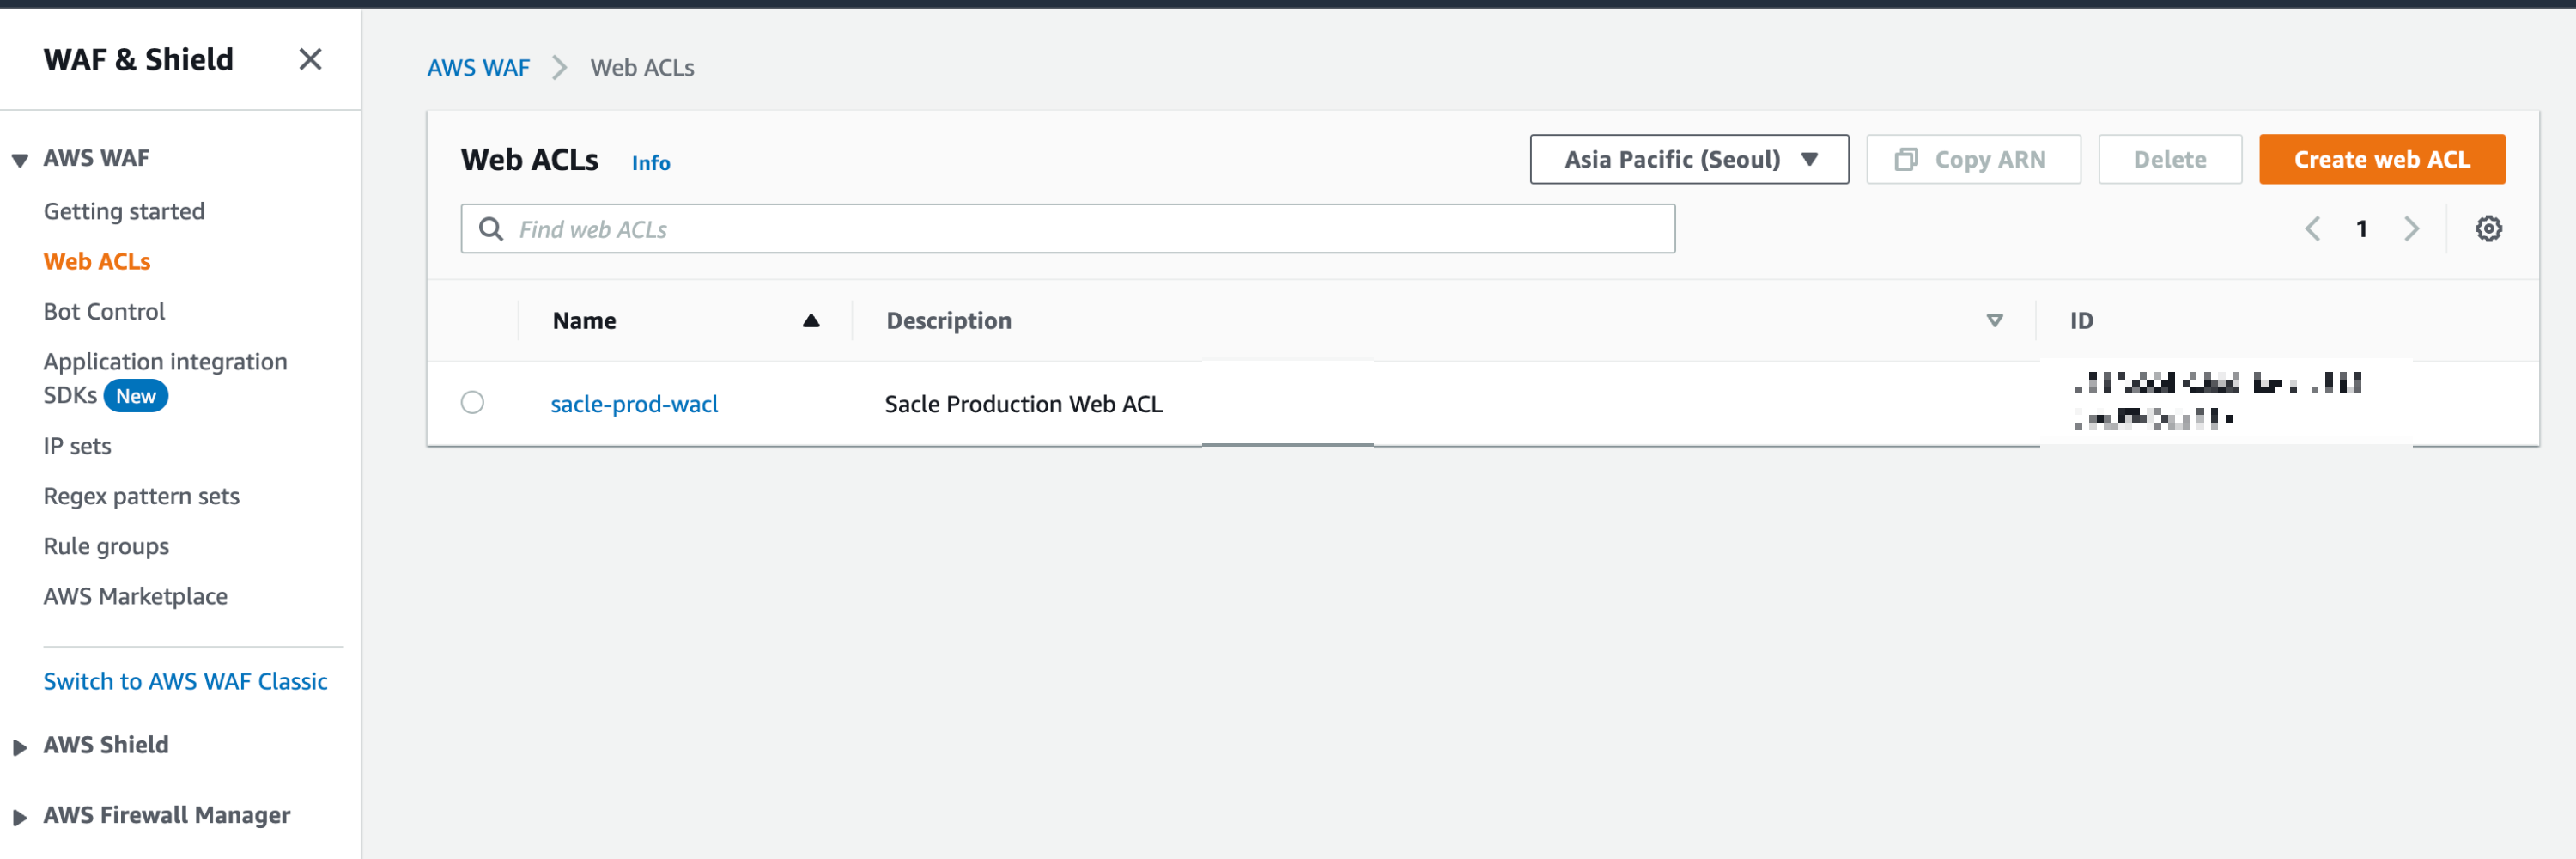Close the WAF & Shield sidebar
The image size is (2576, 859).
[310, 60]
